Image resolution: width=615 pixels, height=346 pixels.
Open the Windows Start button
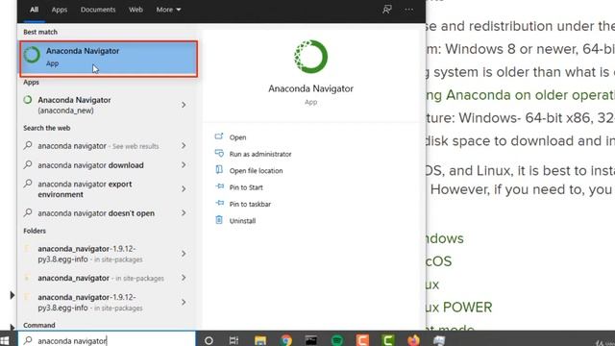pyautogui.click(x=5, y=340)
